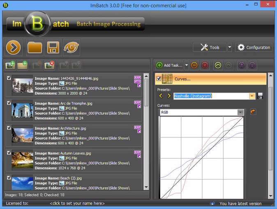Viewport: 277px width, 209px height.
Task: Expand the Add Task dropdown arrow
Action: click(x=187, y=65)
